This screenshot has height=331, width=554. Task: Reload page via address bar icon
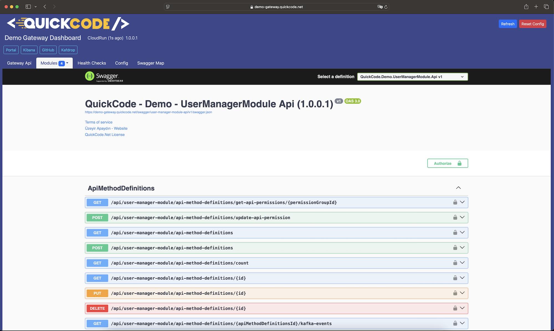pyautogui.click(x=386, y=7)
